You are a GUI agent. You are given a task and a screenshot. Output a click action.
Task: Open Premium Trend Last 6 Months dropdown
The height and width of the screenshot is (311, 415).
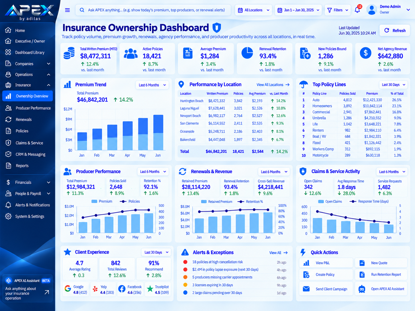point(152,85)
